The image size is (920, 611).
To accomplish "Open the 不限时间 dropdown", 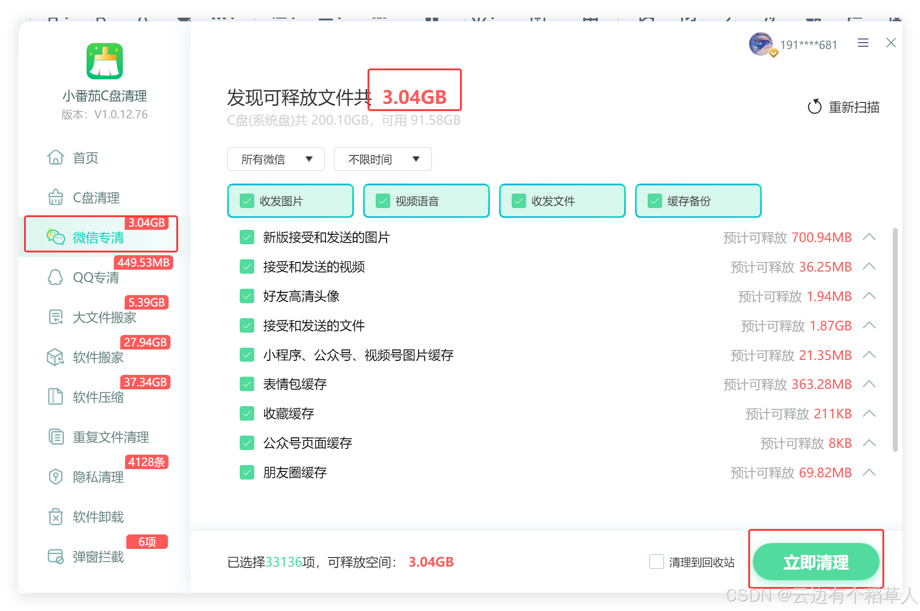I will (383, 159).
